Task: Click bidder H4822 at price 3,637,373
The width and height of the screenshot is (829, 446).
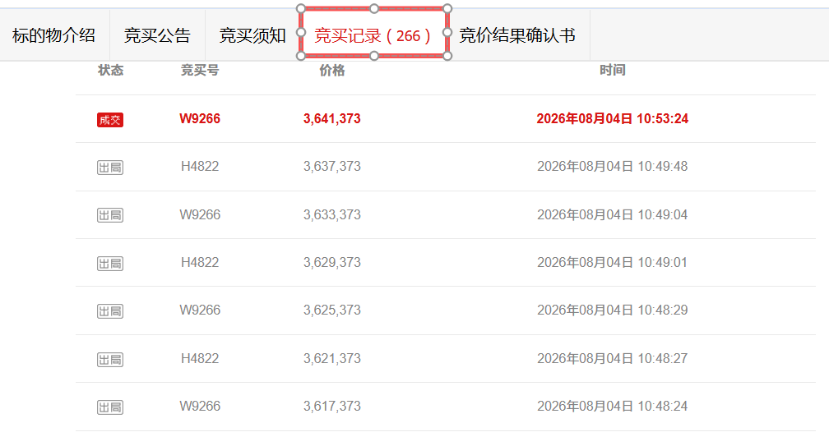Action: coord(200,166)
